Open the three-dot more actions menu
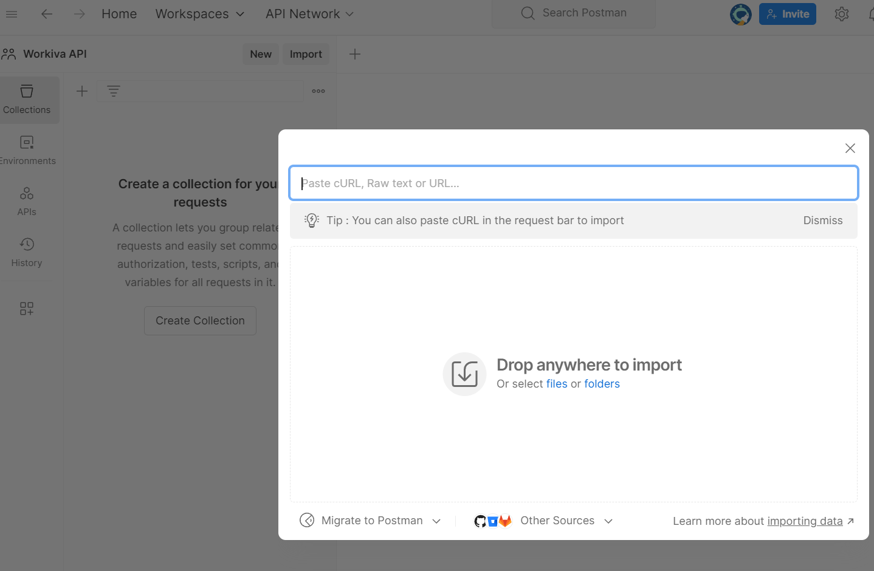The width and height of the screenshot is (874, 571). [318, 91]
